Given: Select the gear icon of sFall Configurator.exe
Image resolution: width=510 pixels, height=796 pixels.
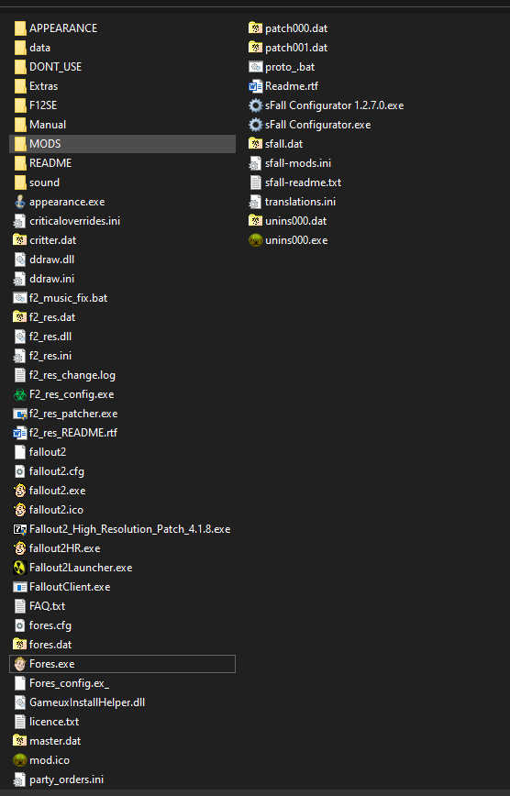Looking at the screenshot, I should (256, 125).
